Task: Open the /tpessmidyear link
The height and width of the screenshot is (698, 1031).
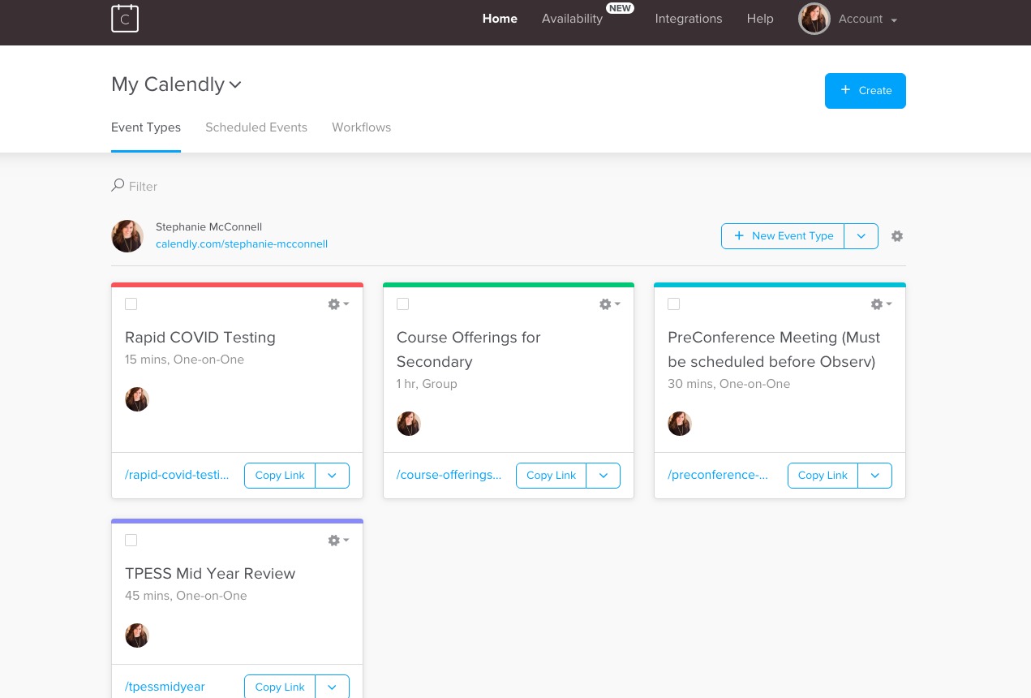Action: (165, 687)
